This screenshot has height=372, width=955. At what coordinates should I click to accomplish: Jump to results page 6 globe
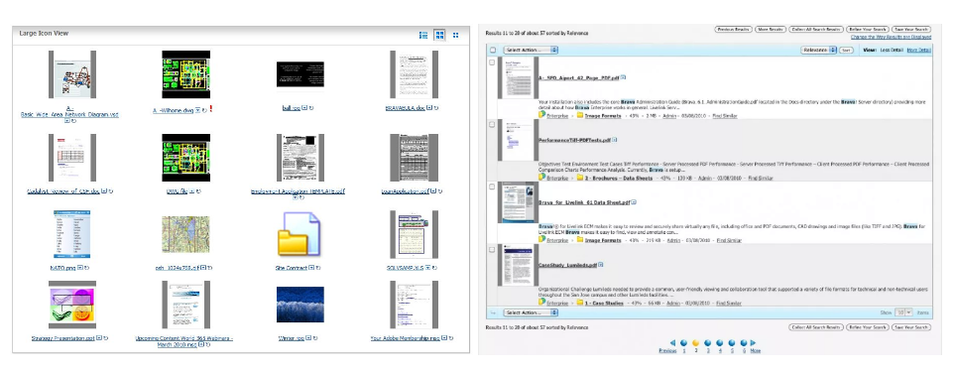pos(744,343)
